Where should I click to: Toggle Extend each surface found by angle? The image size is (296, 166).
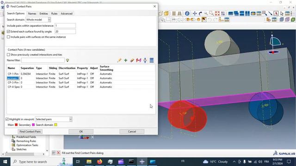(x=8, y=31)
